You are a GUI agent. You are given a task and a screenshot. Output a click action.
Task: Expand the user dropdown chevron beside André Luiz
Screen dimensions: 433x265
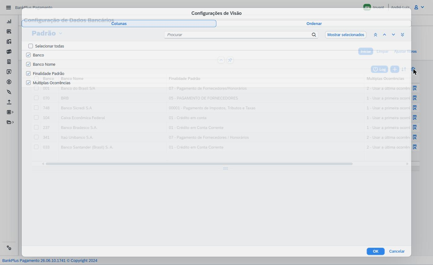point(422,7)
